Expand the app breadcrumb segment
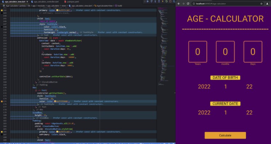Image resolution: width=271 pixels, height=144 pixels. point(34,6)
